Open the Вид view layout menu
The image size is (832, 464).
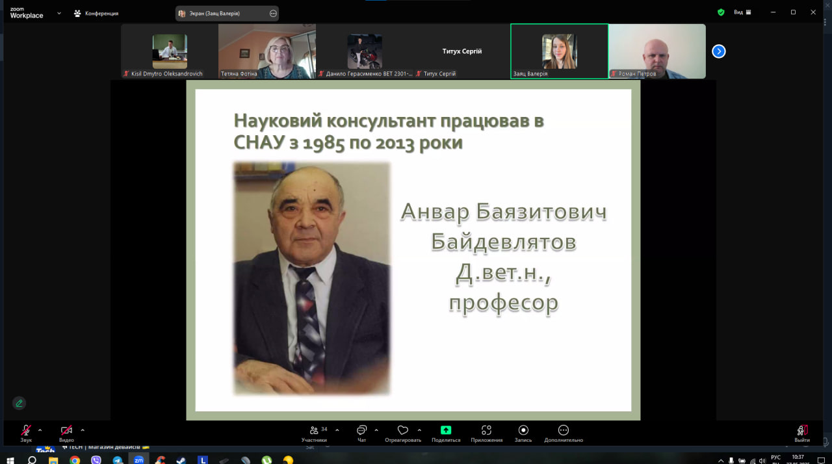[742, 12]
